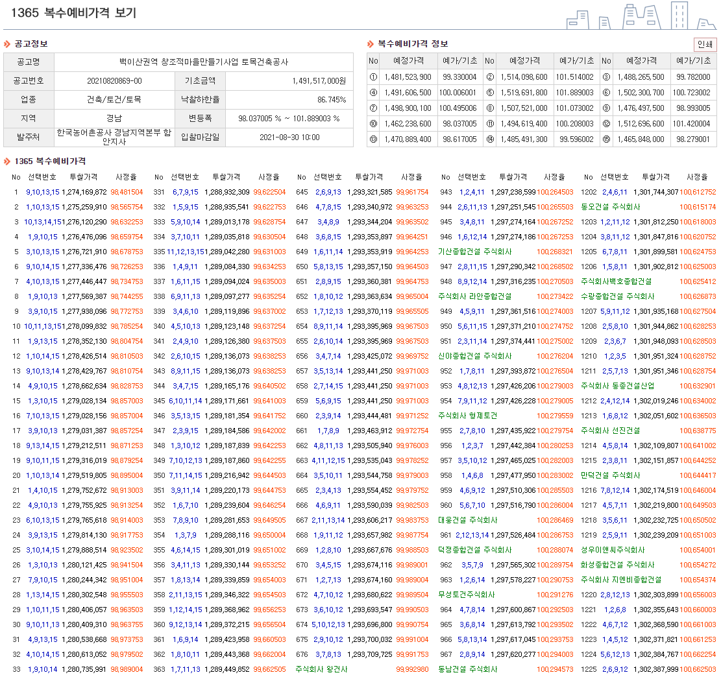Click company name 주식회사 동종건설산업

pyautogui.click(x=618, y=386)
